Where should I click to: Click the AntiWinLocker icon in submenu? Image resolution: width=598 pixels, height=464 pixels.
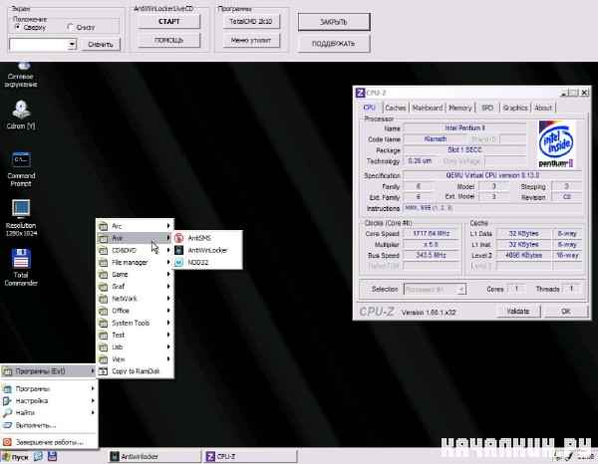click(x=178, y=250)
